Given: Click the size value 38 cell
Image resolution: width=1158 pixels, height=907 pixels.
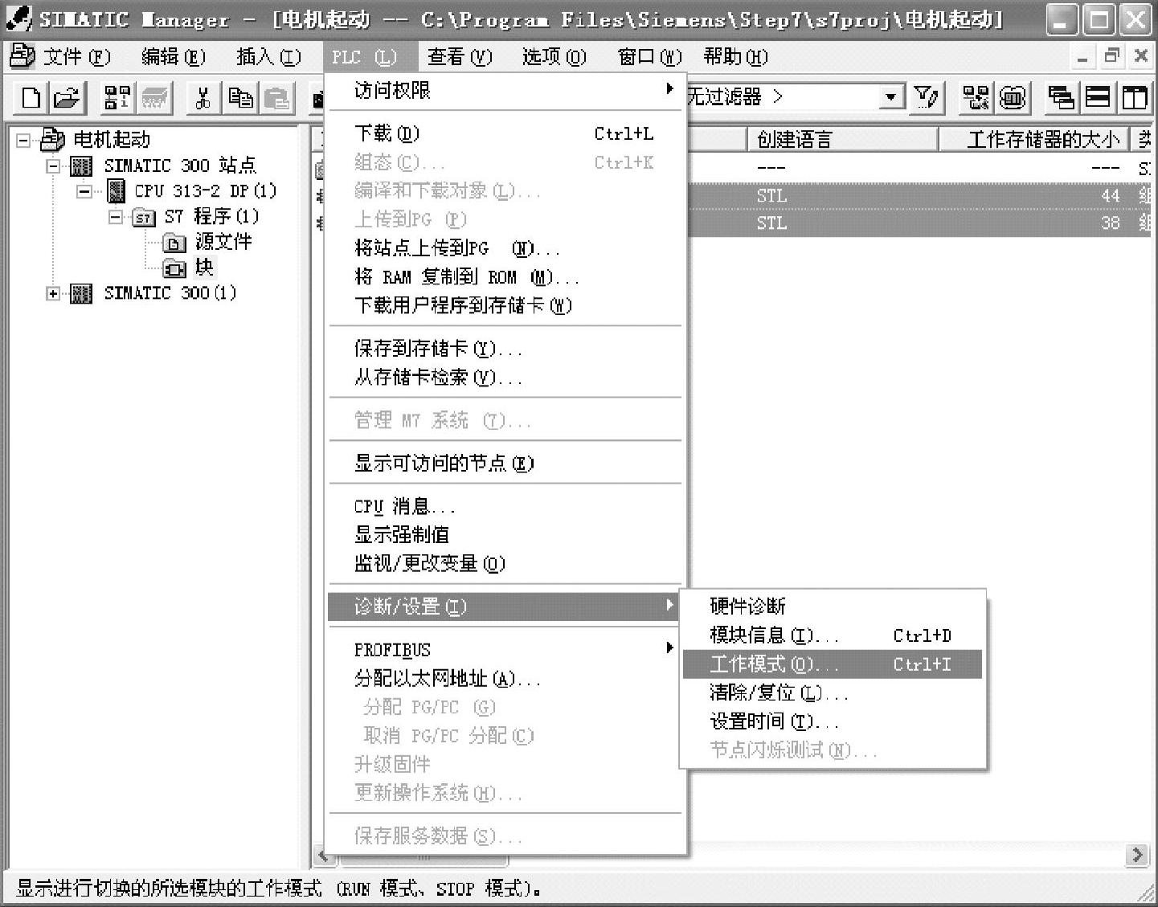Looking at the screenshot, I should (1110, 223).
